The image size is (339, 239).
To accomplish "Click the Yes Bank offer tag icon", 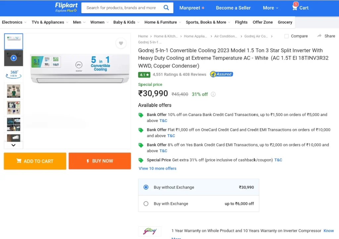I will coord(141,145).
